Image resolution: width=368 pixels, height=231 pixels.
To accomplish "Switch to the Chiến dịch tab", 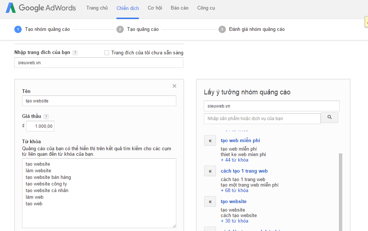I will pyautogui.click(x=128, y=8).
